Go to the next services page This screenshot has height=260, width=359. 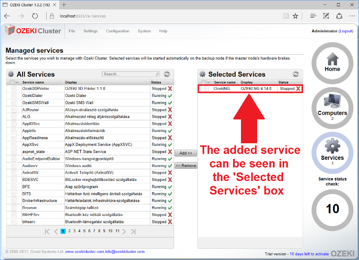[124, 232]
